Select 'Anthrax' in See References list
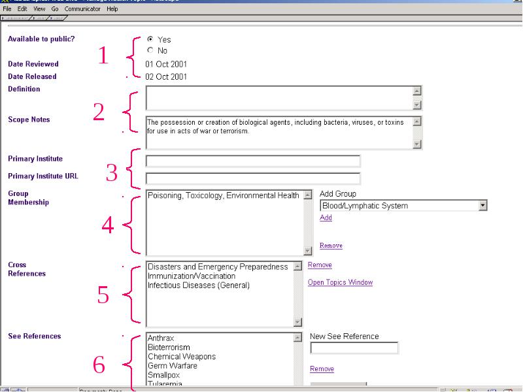This screenshot has height=392, width=523. (x=161, y=338)
